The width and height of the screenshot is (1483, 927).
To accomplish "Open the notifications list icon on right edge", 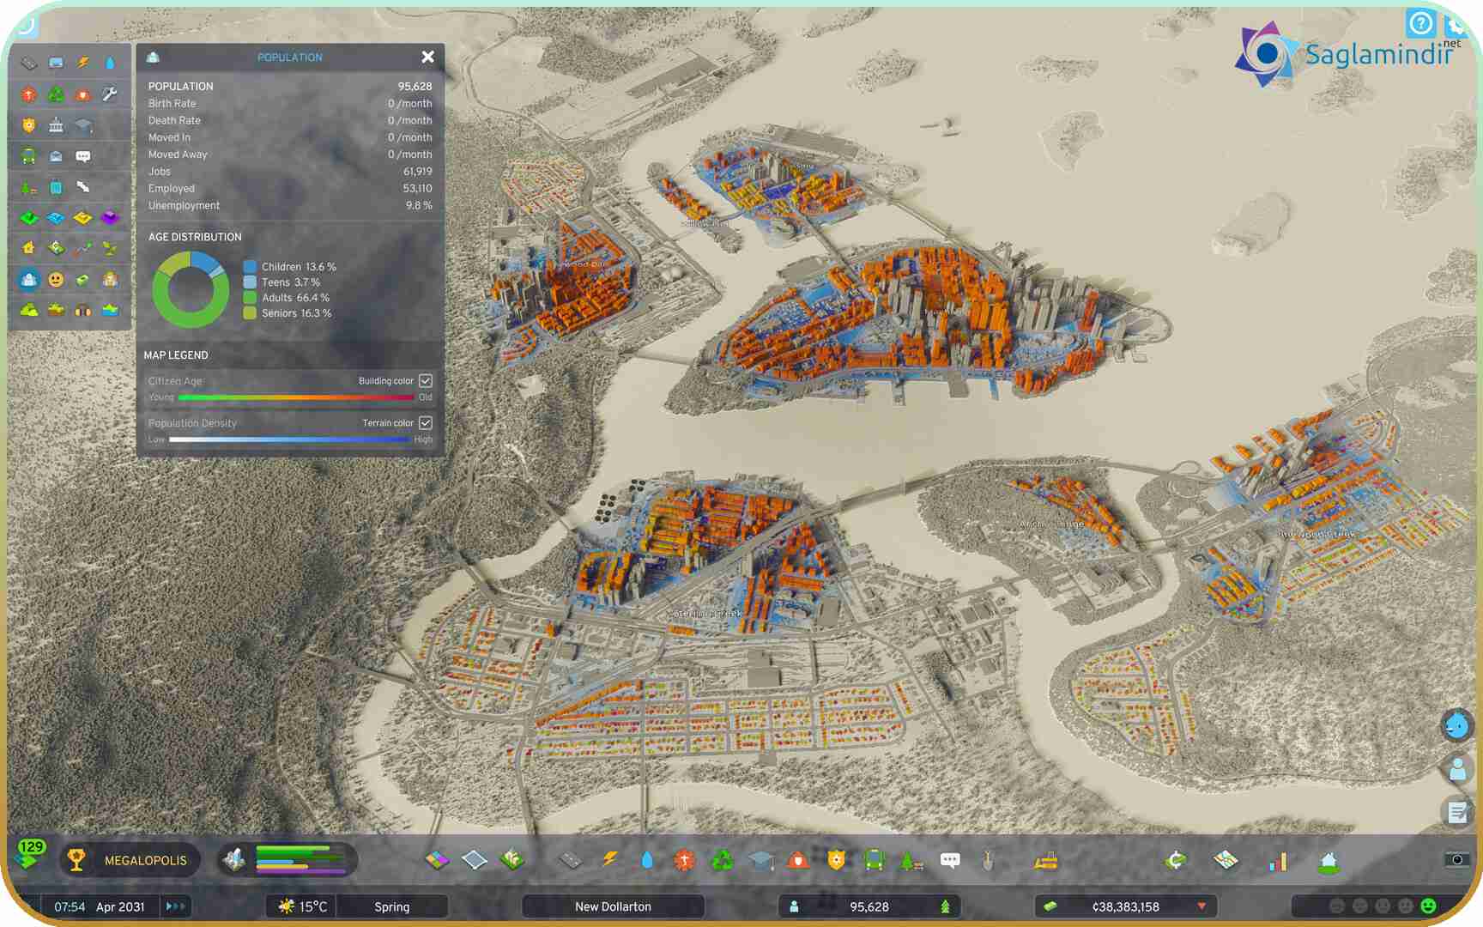I will click(1457, 811).
